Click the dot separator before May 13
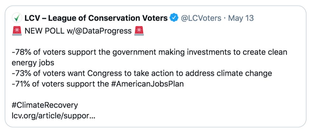This screenshot has width=310, height=131. (x=225, y=18)
